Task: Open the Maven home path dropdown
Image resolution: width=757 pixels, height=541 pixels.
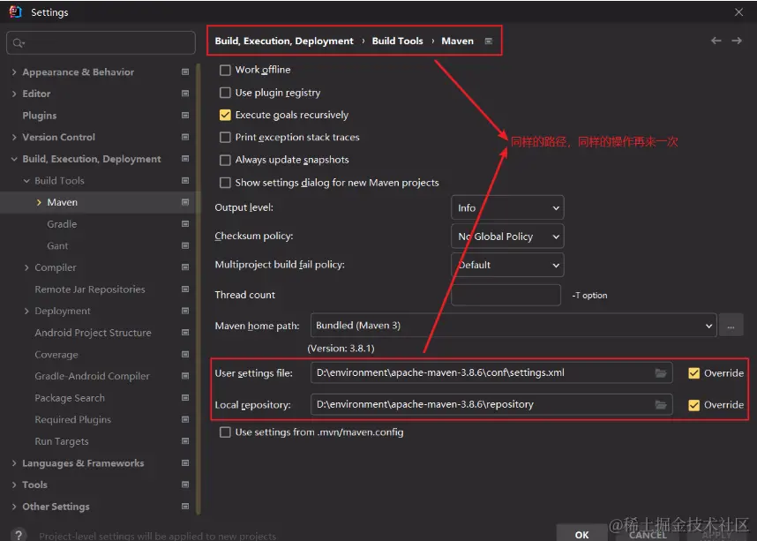Action: pyautogui.click(x=513, y=326)
